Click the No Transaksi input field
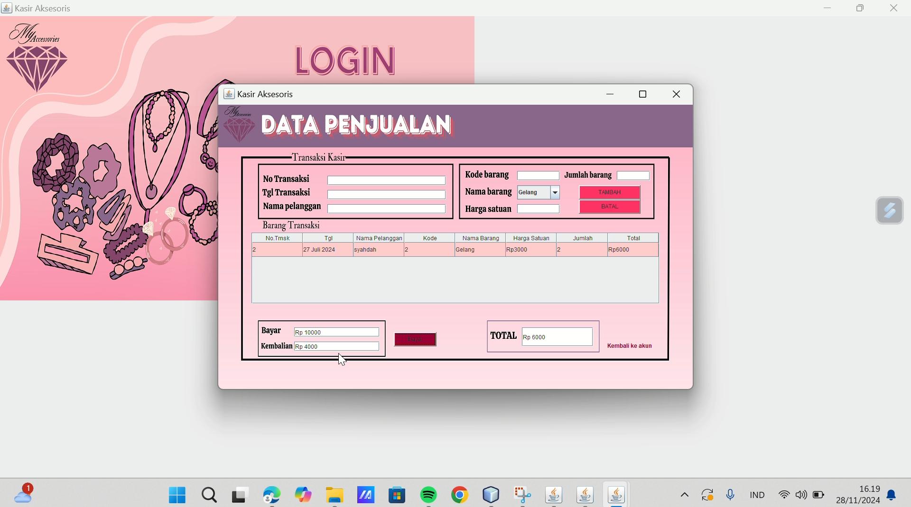911x507 pixels. [386, 181]
